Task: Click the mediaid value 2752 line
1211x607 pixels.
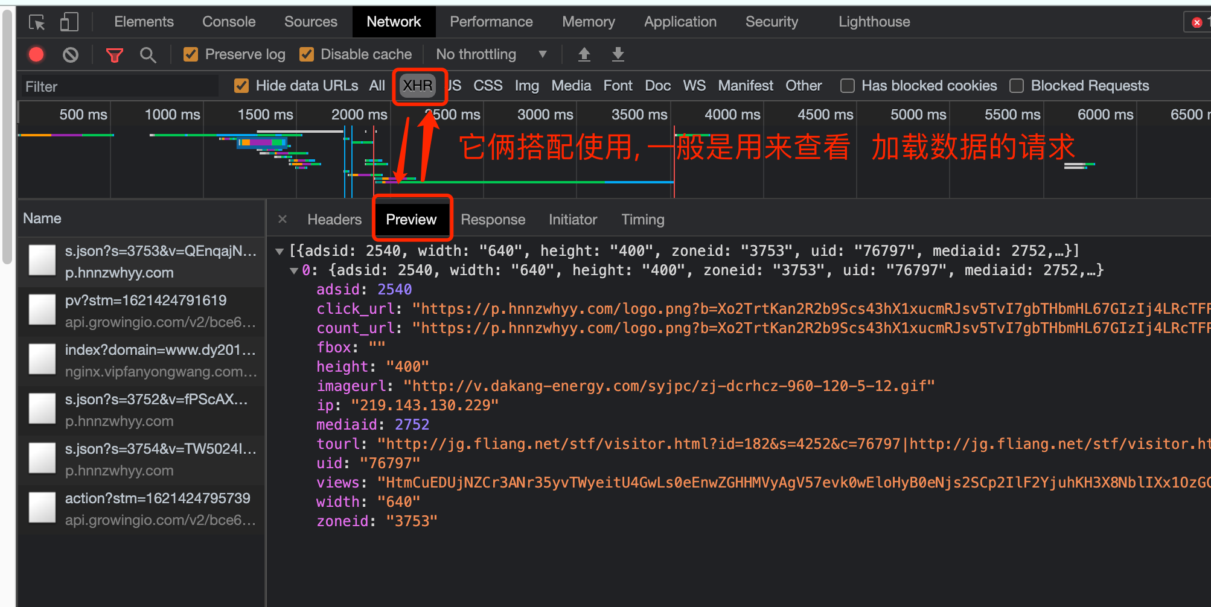Action: tap(372, 425)
